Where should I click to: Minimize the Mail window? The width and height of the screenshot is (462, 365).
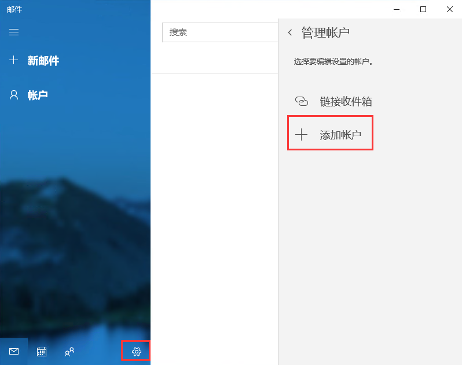pos(397,9)
